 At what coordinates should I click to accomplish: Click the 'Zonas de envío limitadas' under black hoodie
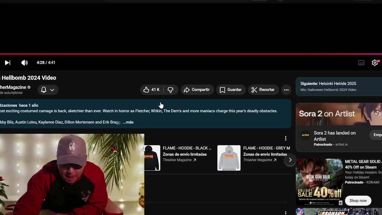click(x=185, y=154)
